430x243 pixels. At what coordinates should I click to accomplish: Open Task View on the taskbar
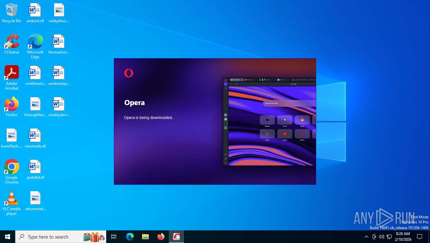tap(114, 237)
